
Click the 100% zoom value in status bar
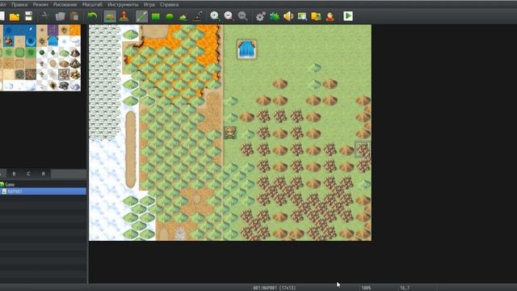(x=366, y=288)
